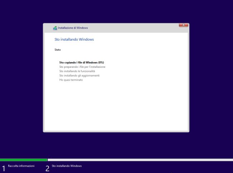Click the 'Sto installando Windows' blue heading
Screen dimensions: 233x173
coord(74,39)
